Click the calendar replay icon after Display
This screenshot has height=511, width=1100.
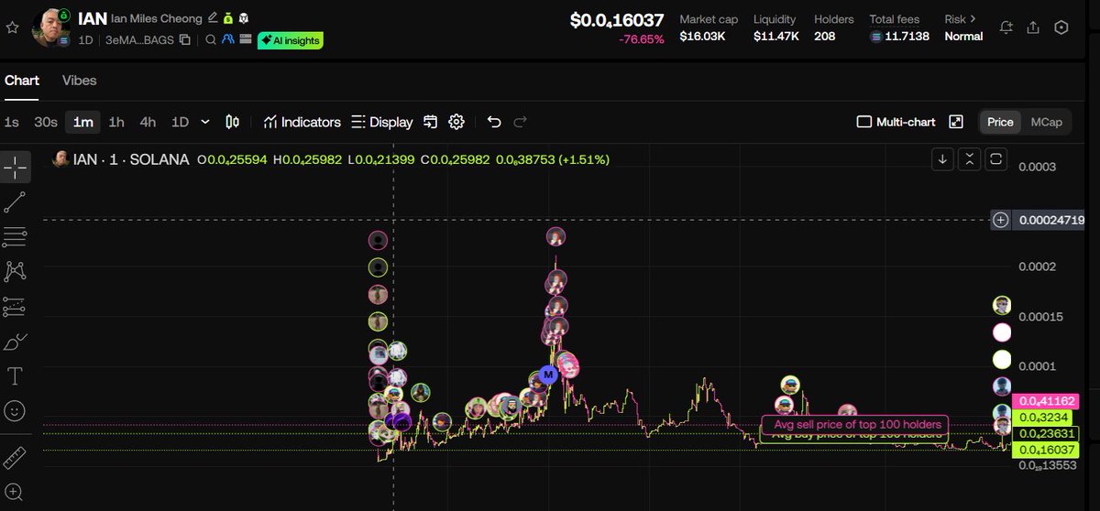coord(431,122)
